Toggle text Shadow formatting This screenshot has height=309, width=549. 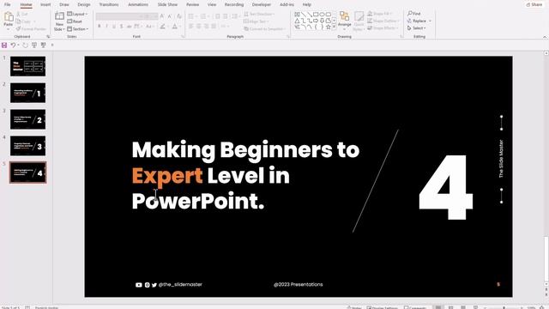(122, 27)
